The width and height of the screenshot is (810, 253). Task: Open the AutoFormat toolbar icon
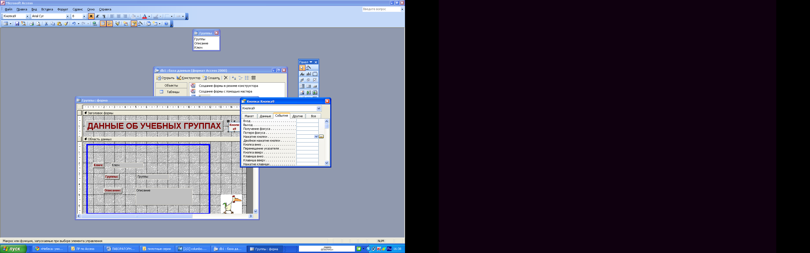coord(118,24)
